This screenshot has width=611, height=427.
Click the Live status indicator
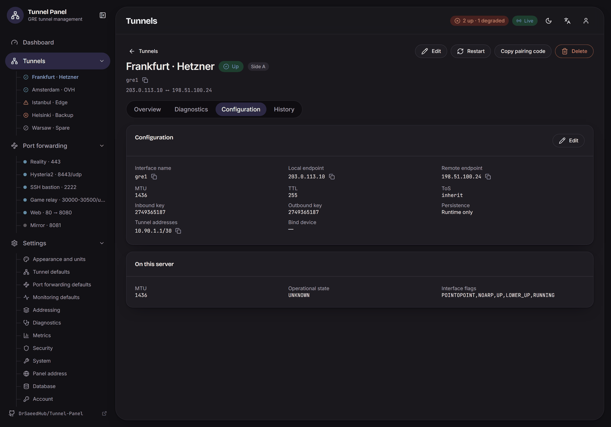click(525, 21)
